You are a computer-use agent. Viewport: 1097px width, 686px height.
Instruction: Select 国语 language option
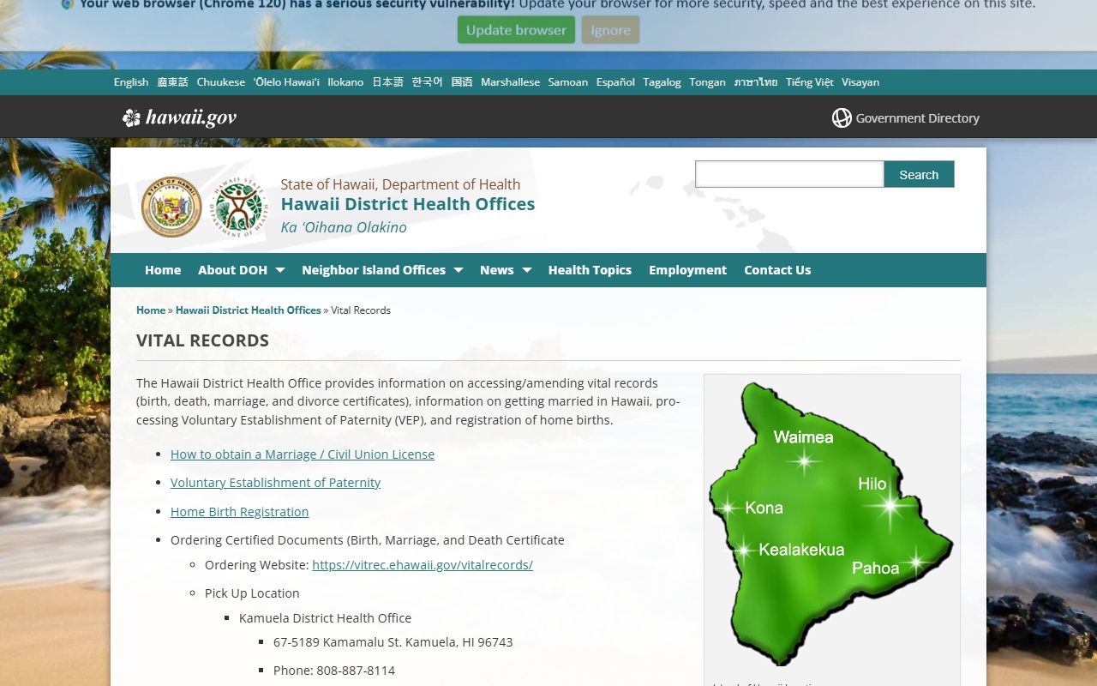click(462, 82)
